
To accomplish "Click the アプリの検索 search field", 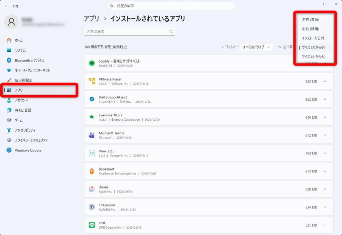I will (x=127, y=32).
